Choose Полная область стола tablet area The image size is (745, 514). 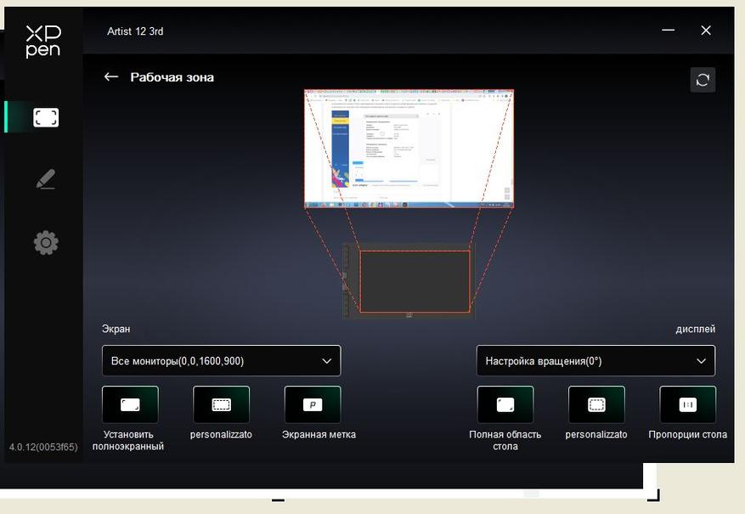click(505, 405)
